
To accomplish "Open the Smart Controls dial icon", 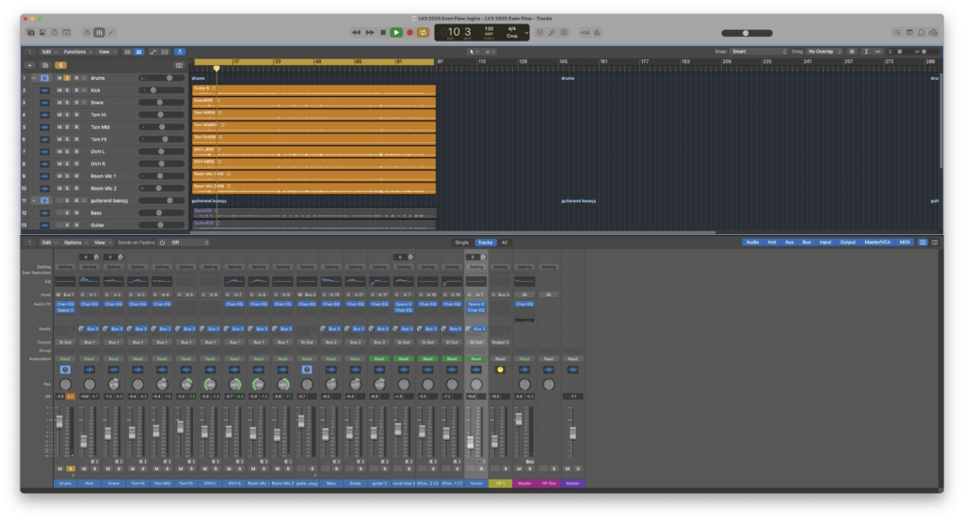I will point(87,33).
